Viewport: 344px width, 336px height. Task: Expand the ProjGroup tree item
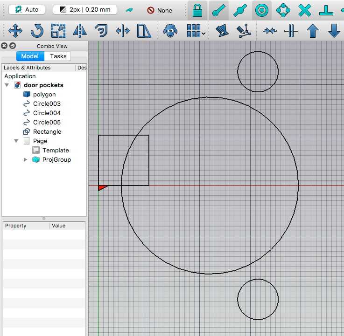pos(25,160)
